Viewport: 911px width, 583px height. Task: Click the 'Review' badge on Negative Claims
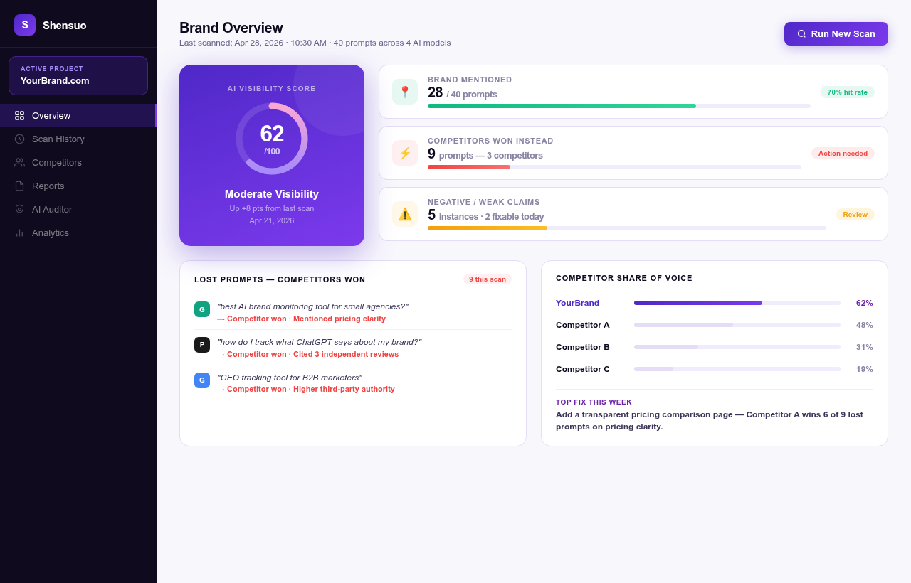click(x=855, y=214)
